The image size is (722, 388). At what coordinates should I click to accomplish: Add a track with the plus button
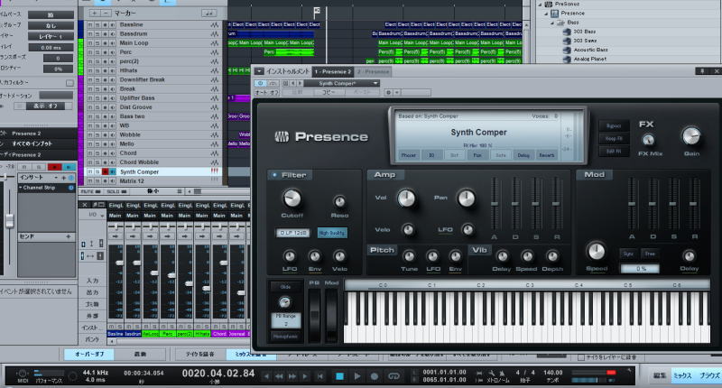pos(95,14)
